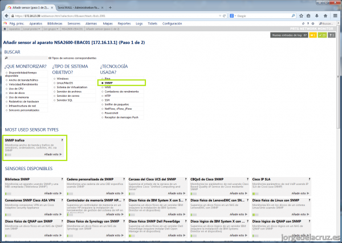Open the Mapas menu
This screenshot has width=342, height=243.
click(x=108, y=23)
